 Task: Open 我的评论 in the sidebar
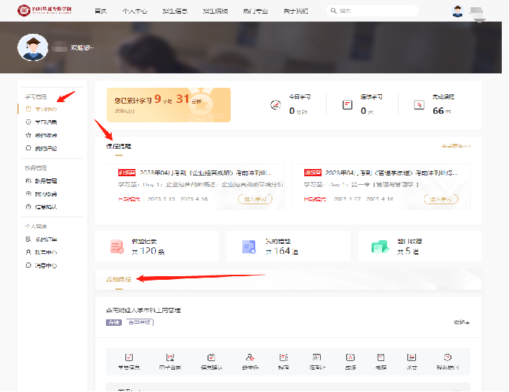click(x=45, y=148)
